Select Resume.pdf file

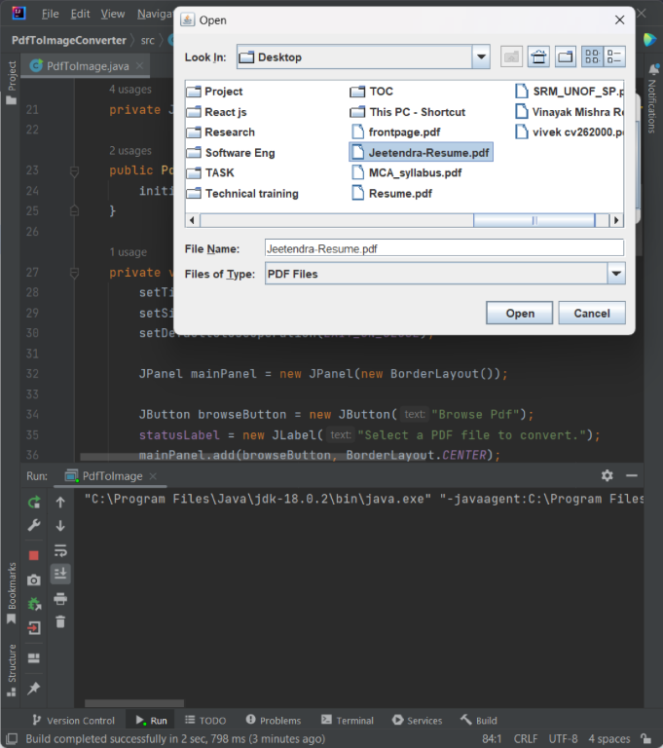point(391,193)
